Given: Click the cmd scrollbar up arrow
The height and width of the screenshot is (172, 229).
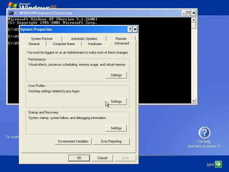Looking at the screenshot, I should coord(194,20).
